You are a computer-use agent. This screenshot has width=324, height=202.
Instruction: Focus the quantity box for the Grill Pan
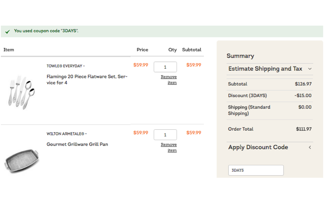165,135
